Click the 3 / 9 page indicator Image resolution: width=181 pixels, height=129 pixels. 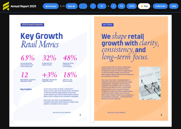[62, 6]
